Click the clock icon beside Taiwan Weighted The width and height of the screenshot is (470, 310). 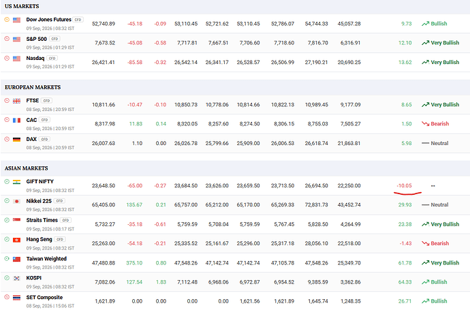(x=7, y=259)
